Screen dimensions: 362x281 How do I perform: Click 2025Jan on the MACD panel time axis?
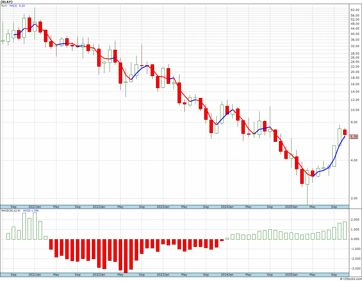point(291,275)
